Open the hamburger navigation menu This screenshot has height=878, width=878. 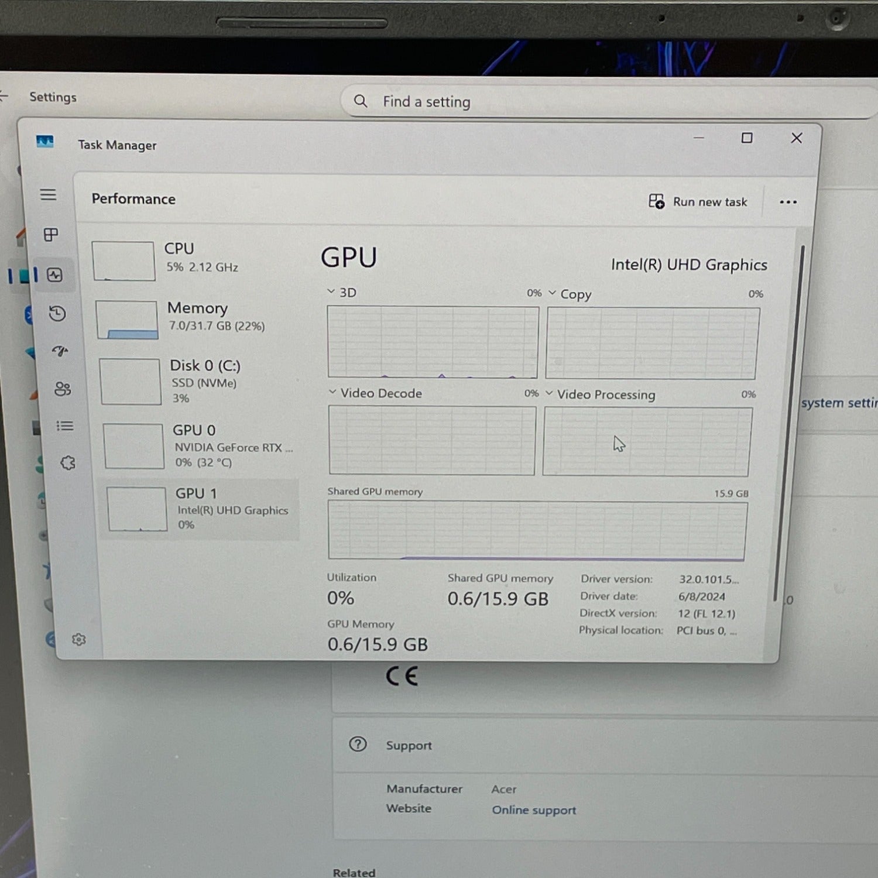(48, 195)
